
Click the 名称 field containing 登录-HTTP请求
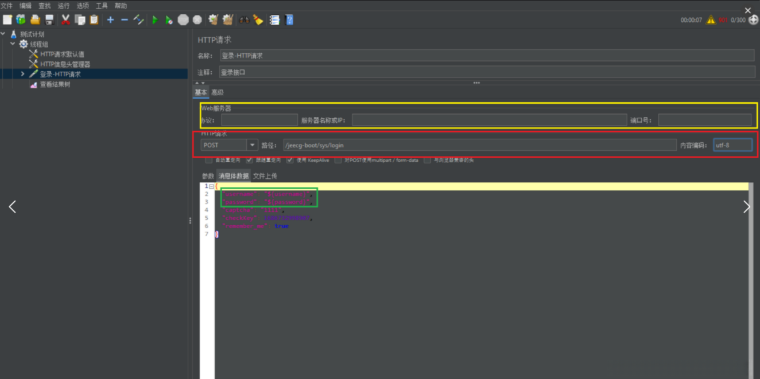[487, 56]
